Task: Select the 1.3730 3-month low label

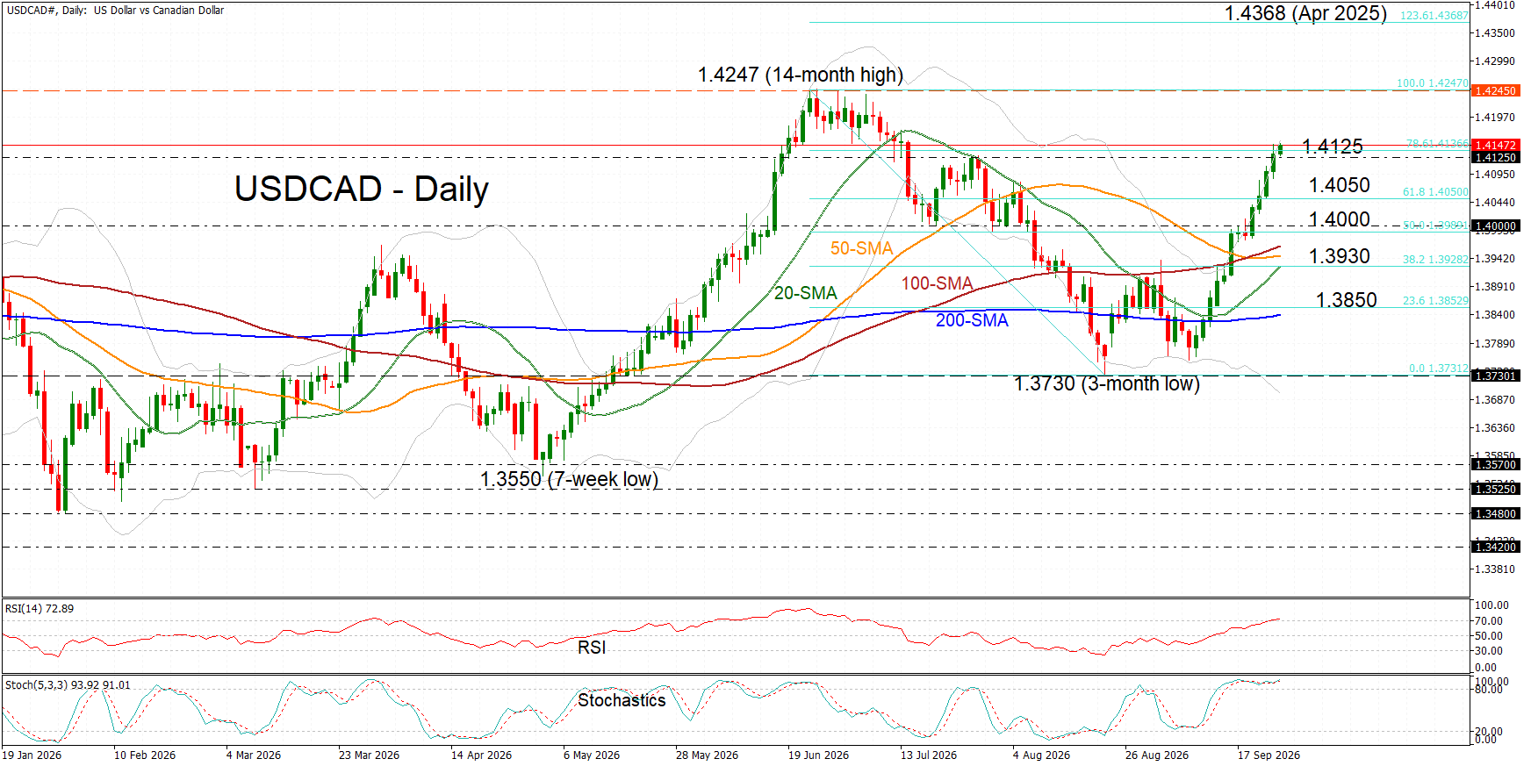Action: [x=1106, y=383]
